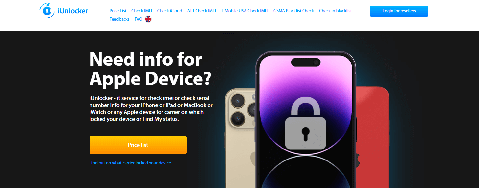The image size is (479, 188).
Task: Open the FAQ link
Action: coord(138,19)
